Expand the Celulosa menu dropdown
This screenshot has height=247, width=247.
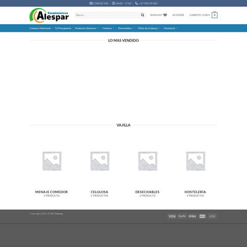click(x=108, y=28)
